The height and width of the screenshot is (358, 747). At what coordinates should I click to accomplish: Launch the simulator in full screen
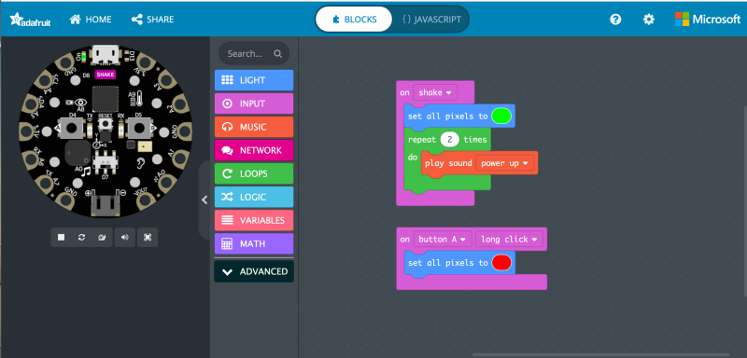pyautogui.click(x=148, y=237)
